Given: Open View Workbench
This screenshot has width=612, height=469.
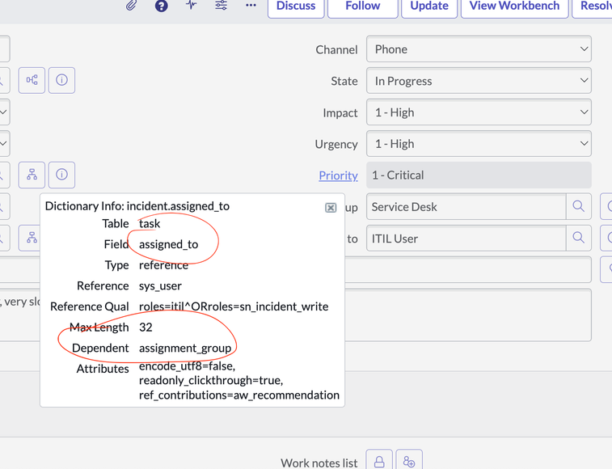Looking at the screenshot, I should click(514, 6).
